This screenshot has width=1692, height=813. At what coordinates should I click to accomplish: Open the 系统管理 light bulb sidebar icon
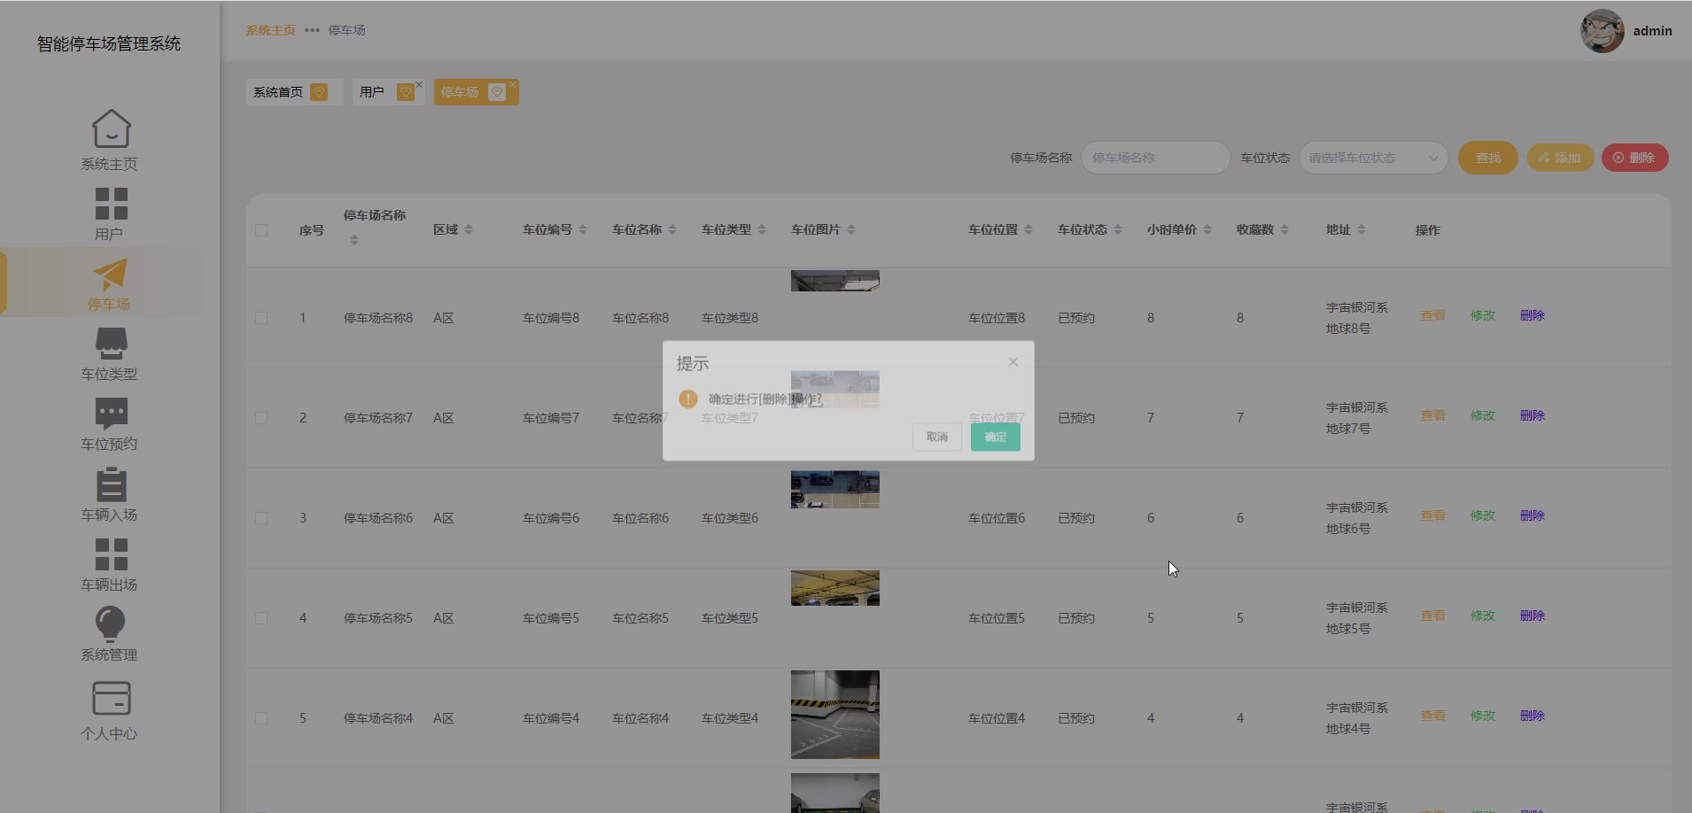point(111,623)
